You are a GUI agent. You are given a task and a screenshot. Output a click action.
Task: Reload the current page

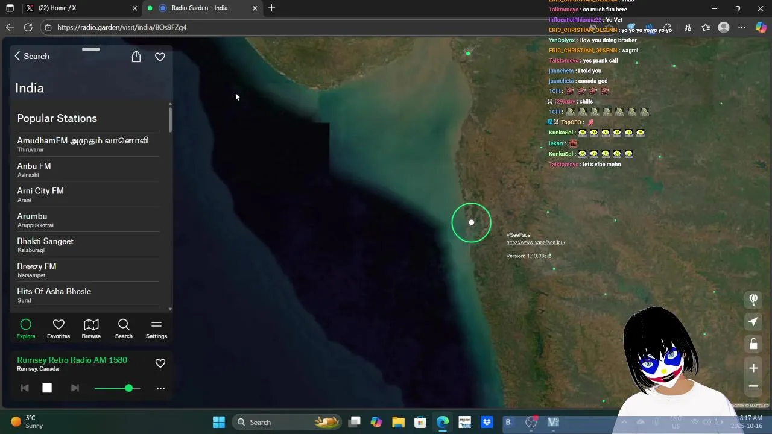click(x=28, y=27)
